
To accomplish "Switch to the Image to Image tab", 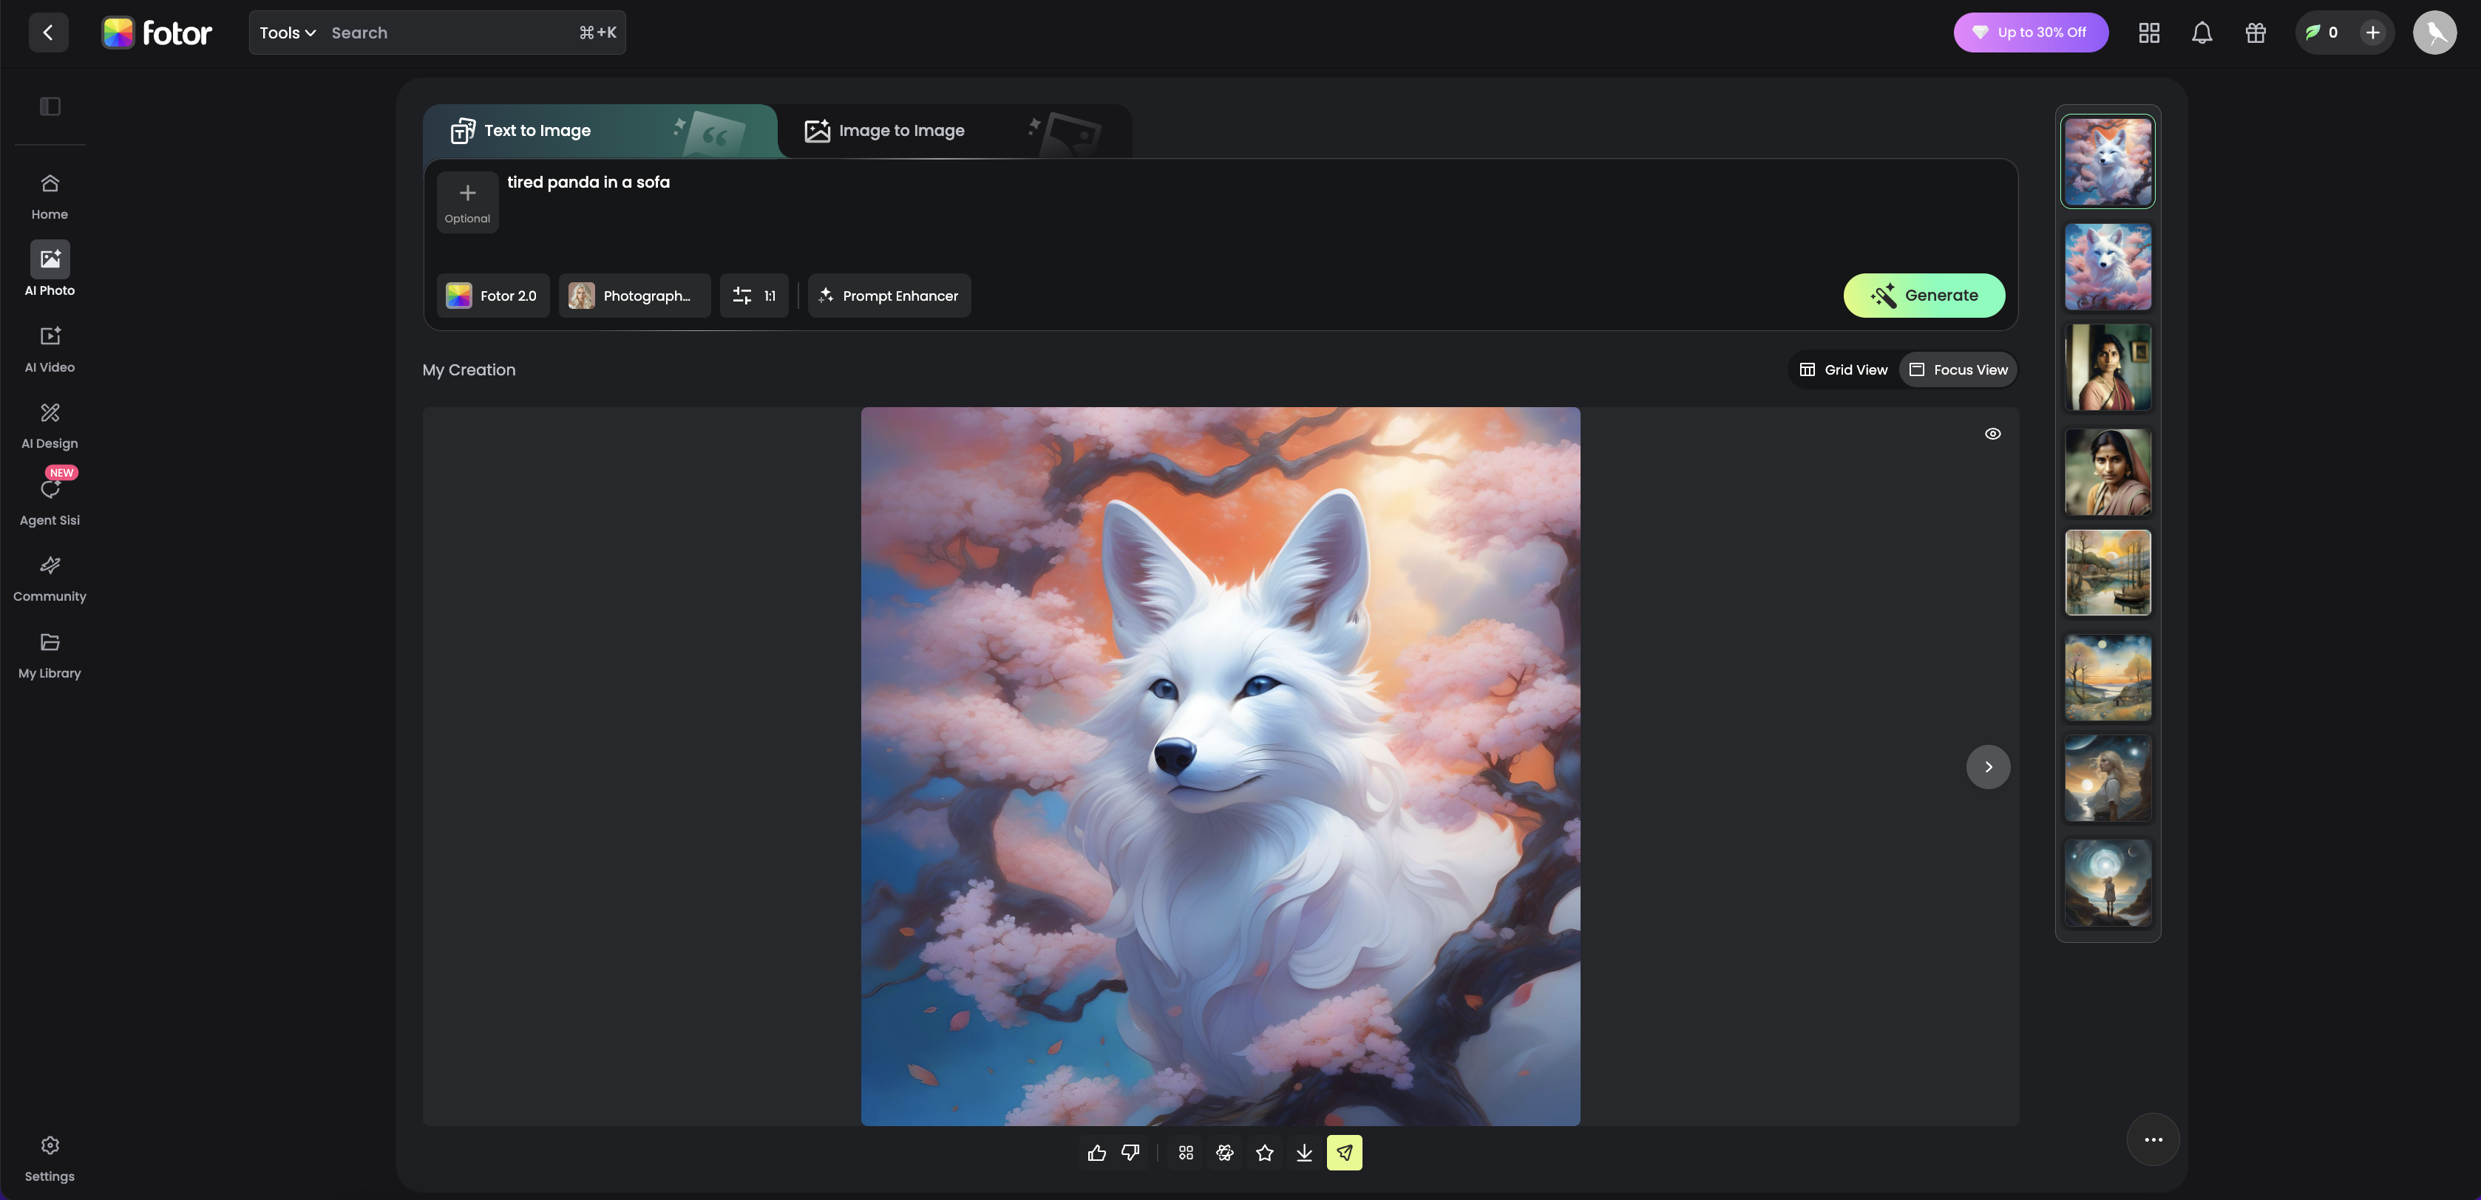I will tap(900, 131).
